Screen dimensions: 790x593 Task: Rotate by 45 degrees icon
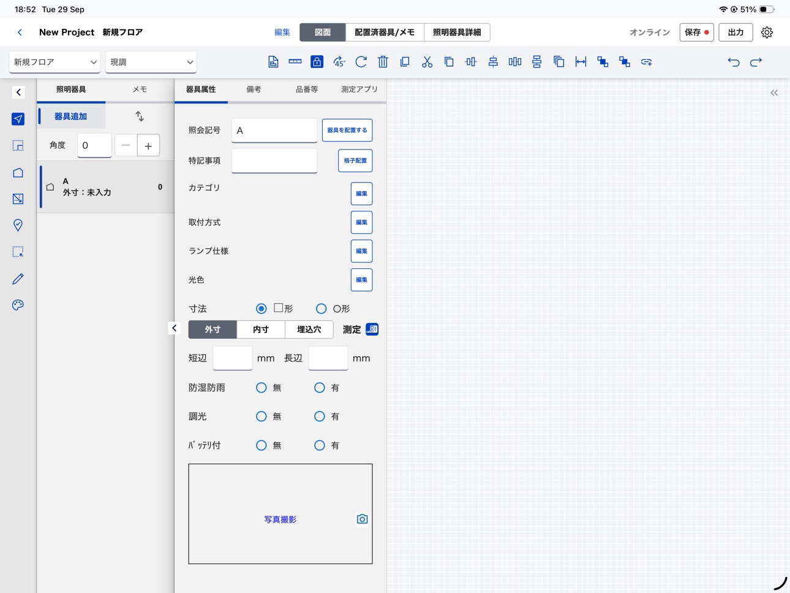click(339, 62)
